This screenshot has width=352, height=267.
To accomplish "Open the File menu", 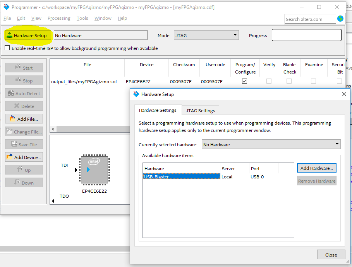I will [x=7, y=18].
